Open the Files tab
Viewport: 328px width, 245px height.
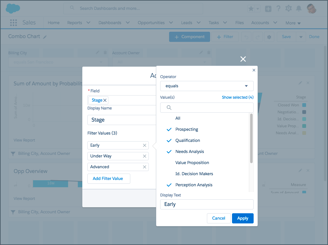click(x=240, y=23)
